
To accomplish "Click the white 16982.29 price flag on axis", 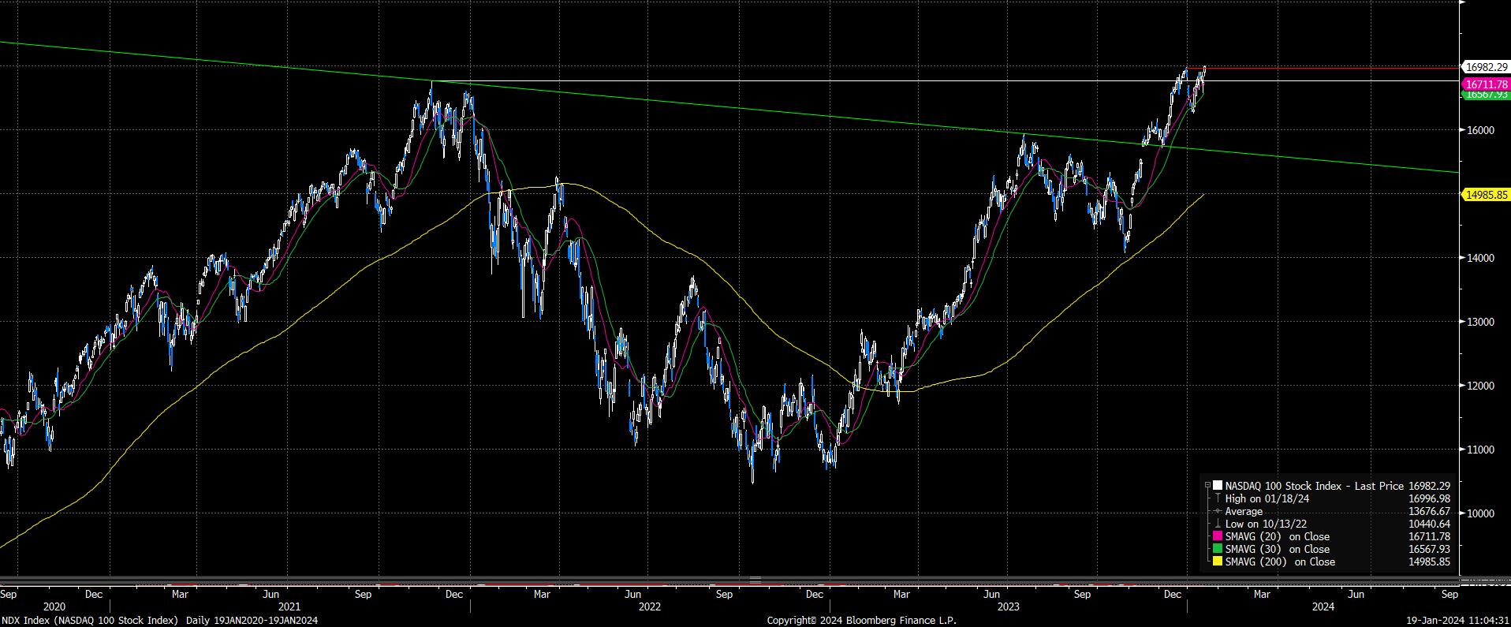I will 1485,68.
